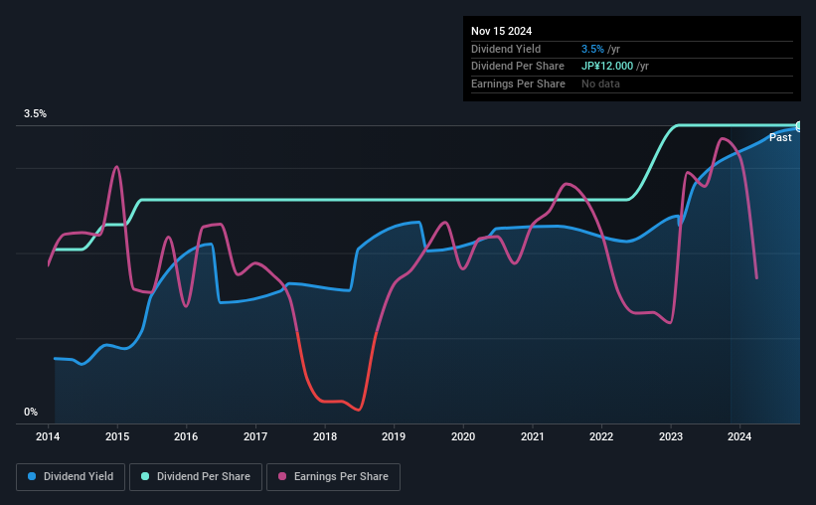Click the 3.5% y-axis label

click(36, 114)
